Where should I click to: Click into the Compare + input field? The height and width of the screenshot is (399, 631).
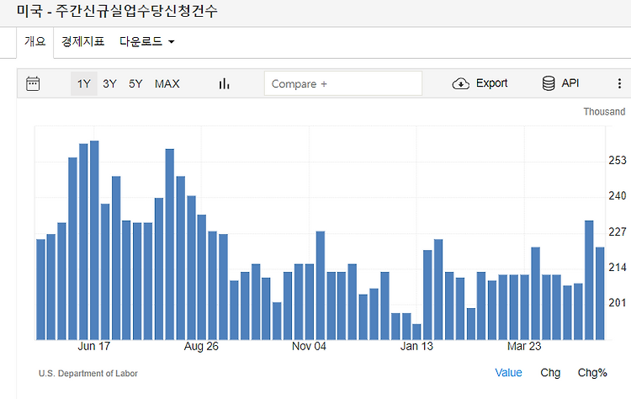tap(343, 83)
